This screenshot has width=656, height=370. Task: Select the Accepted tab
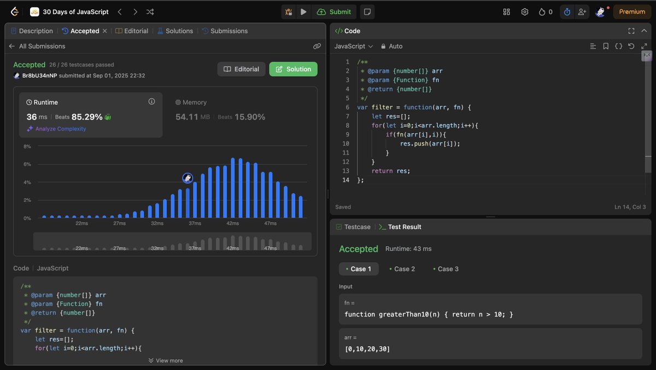point(80,31)
